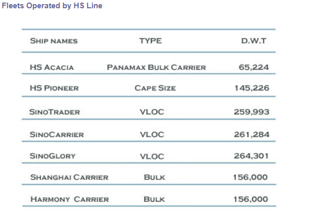Click the SinoCarrier ship name
Viewport: 314px width, 210px height.
[x=57, y=134]
